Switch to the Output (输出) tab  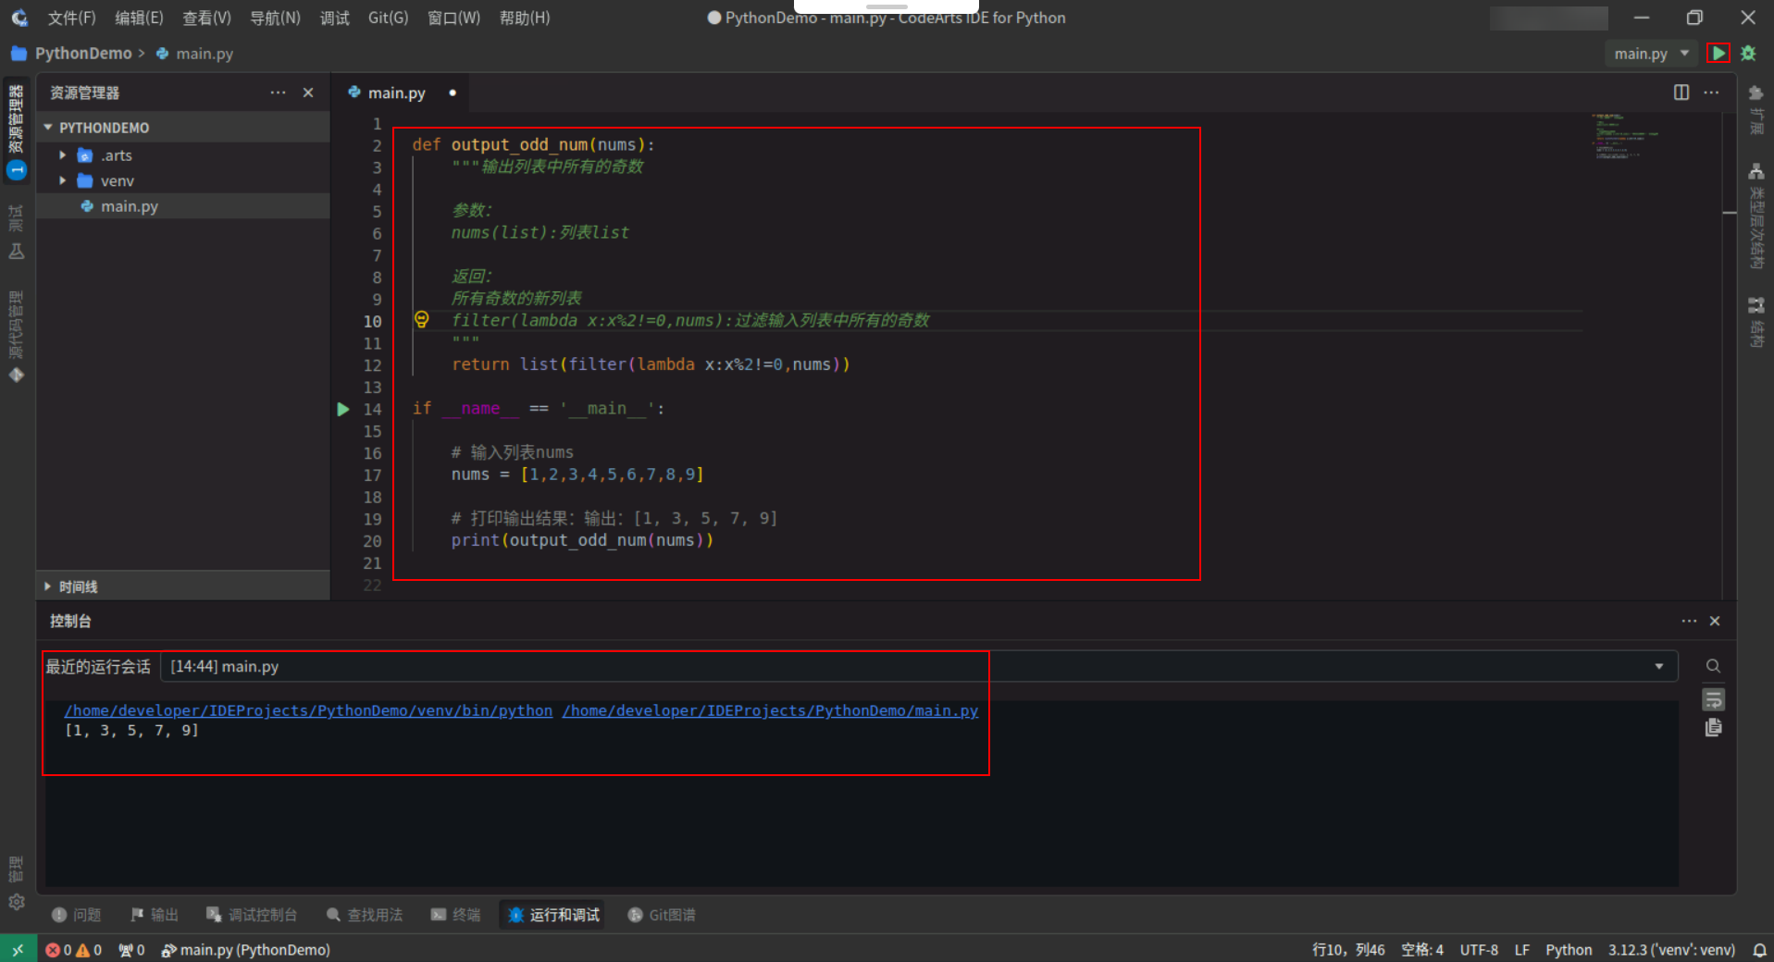pyautogui.click(x=154, y=915)
